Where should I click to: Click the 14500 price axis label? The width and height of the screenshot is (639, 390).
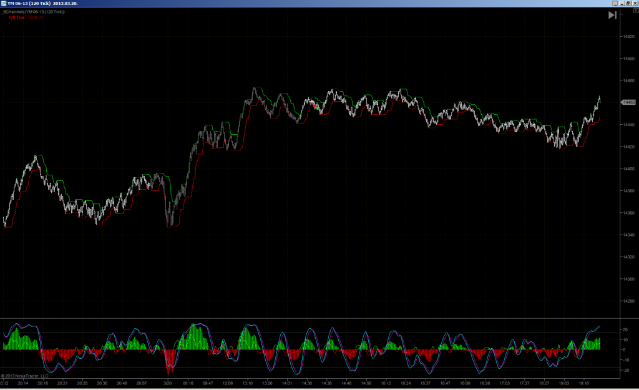(628, 59)
